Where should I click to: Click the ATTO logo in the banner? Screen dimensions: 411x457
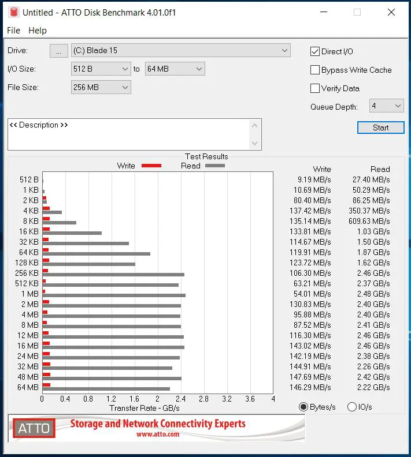tap(34, 428)
